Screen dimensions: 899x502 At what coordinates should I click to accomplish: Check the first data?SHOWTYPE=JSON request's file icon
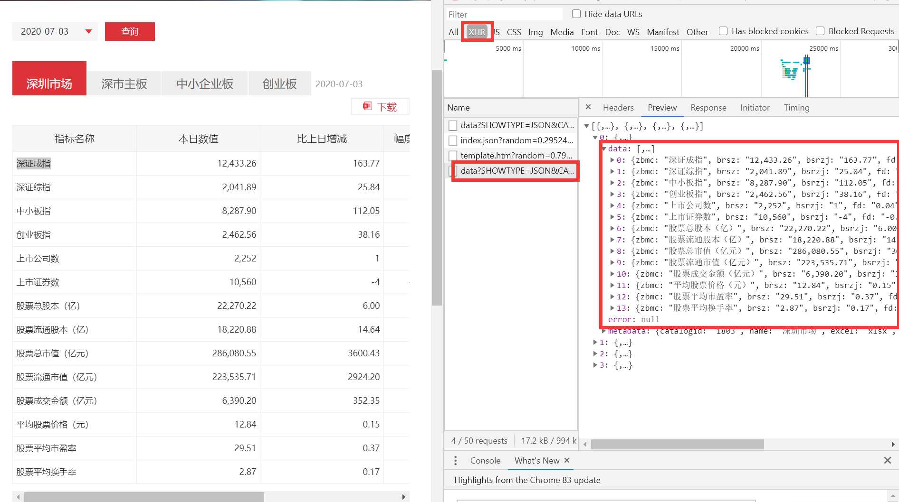(453, 125)
